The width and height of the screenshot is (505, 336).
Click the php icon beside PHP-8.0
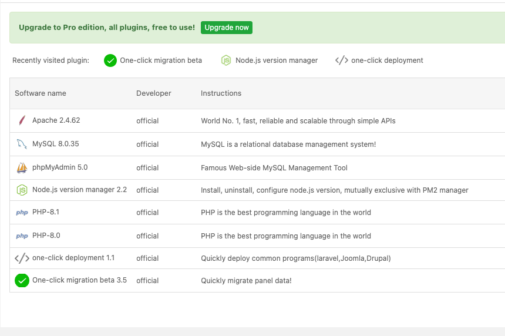coord(22,236)
